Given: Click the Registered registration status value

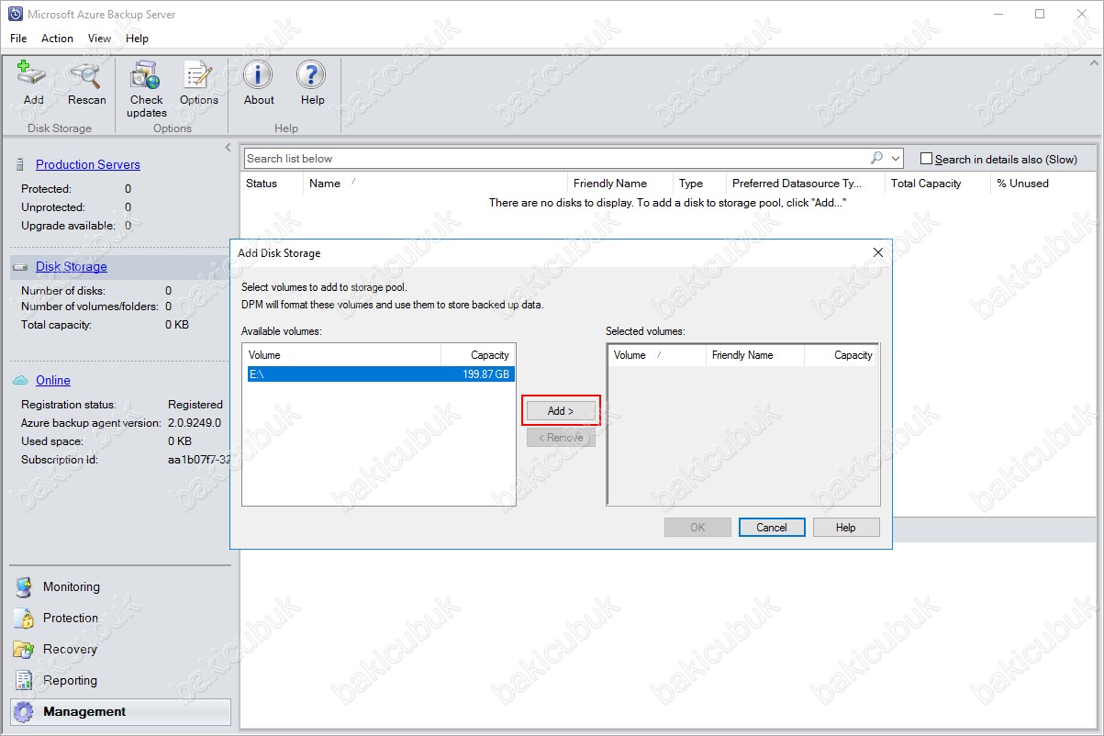Looking at the screenshot, I should pyautogui.click(x=195, y=405).
